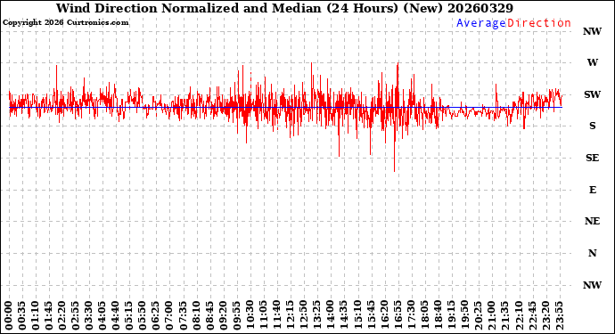Click the 16:20 time axis label
The height and width of the screenshot is (334, 615).
click(x=383, y=316)
